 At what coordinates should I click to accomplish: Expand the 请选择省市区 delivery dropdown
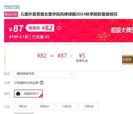click(x=45, y=74)
